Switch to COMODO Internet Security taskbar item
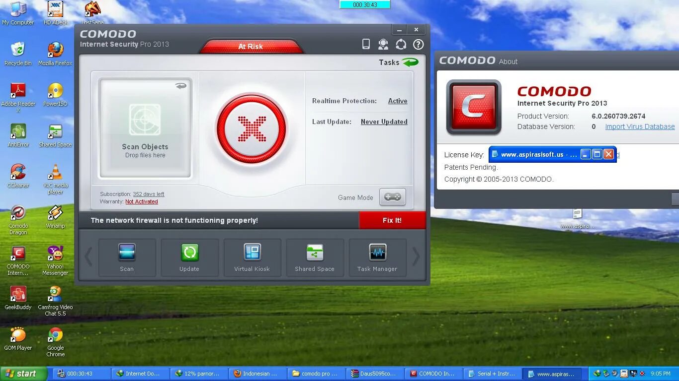 [x=433, y=374]
